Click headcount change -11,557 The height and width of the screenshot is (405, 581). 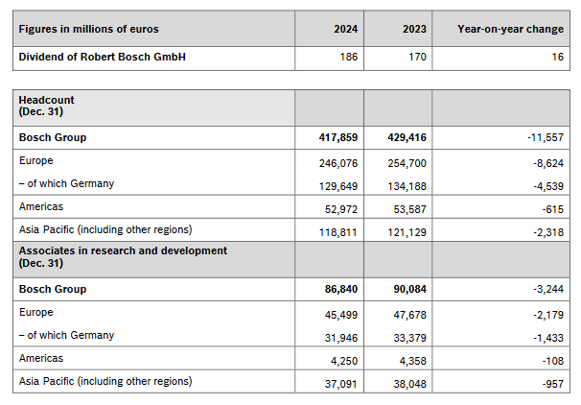546,137
